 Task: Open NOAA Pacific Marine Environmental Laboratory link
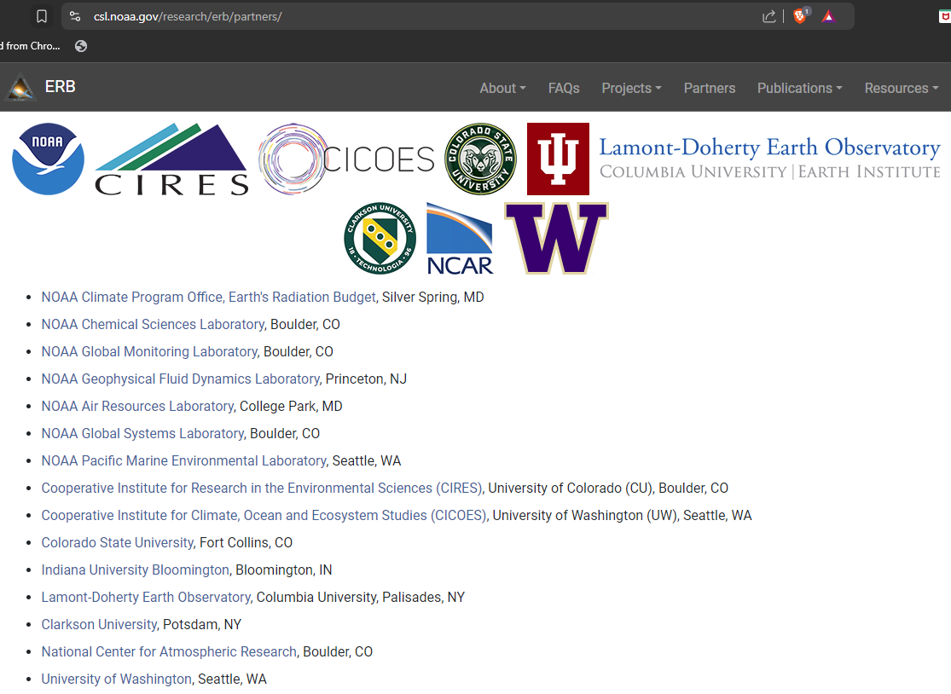click(183, 460)
